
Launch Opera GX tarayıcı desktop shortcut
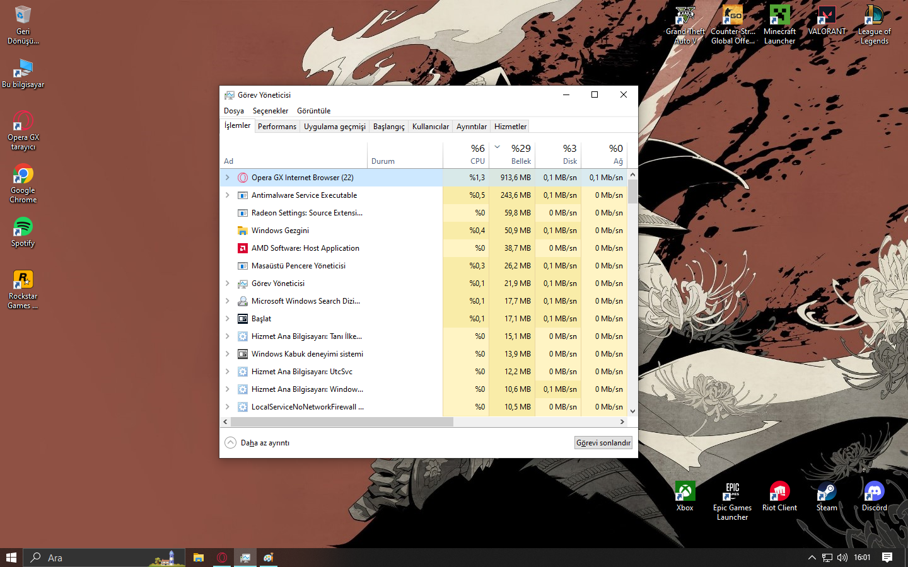point(23,130)
